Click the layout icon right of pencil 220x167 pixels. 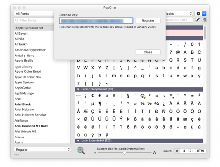[x=204, y=20]
